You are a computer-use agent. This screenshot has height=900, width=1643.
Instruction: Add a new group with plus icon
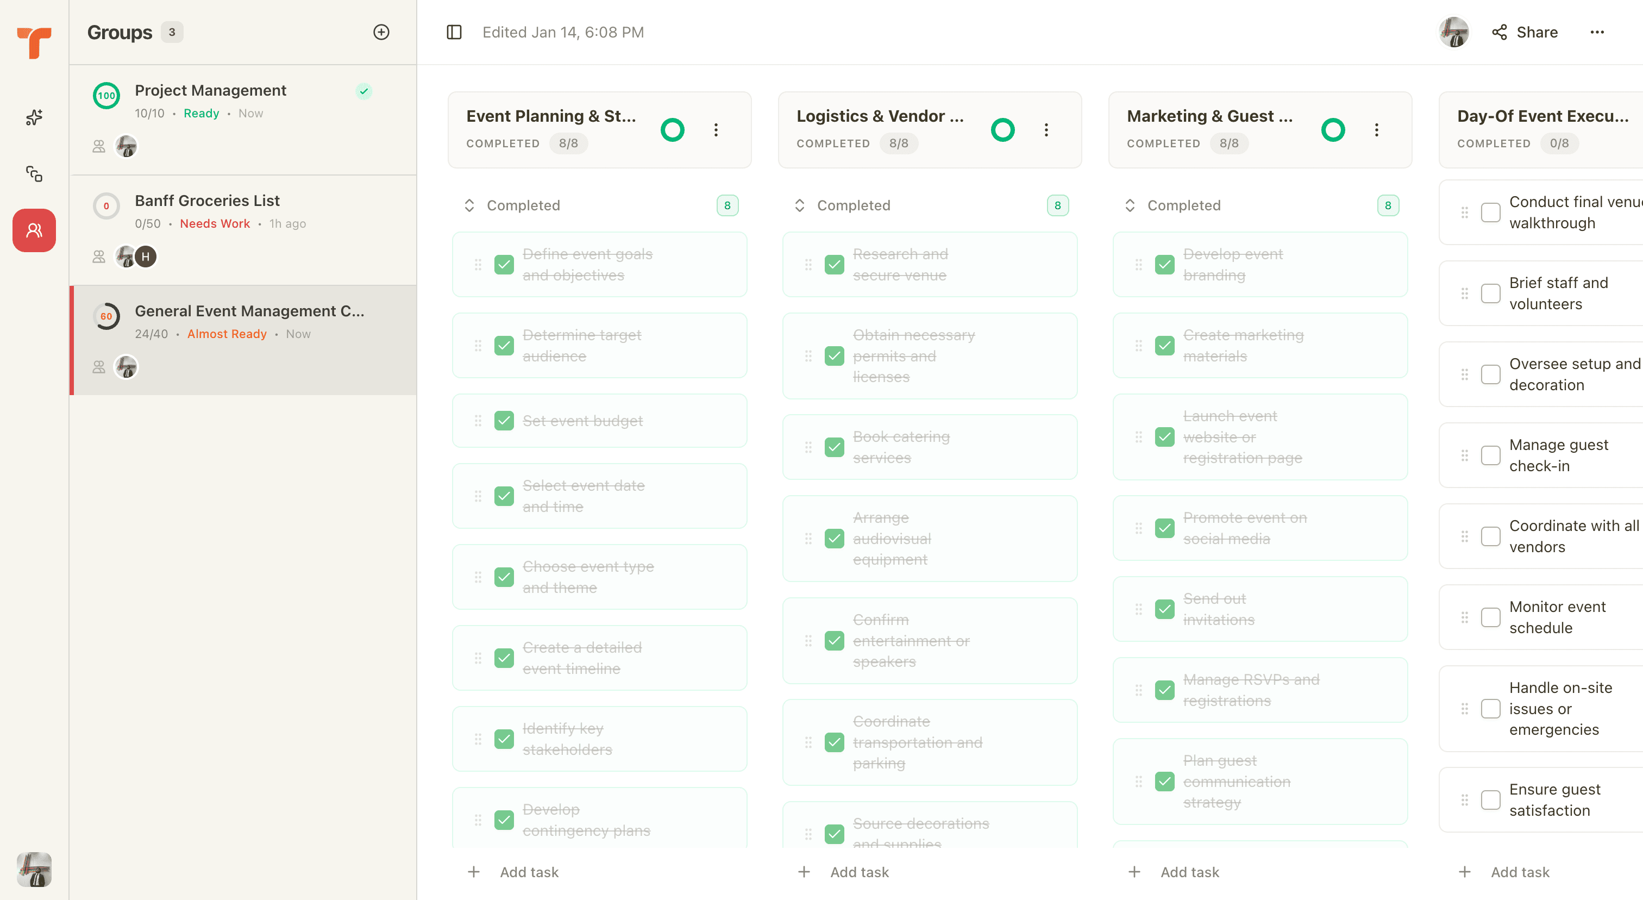pos(381,32)
